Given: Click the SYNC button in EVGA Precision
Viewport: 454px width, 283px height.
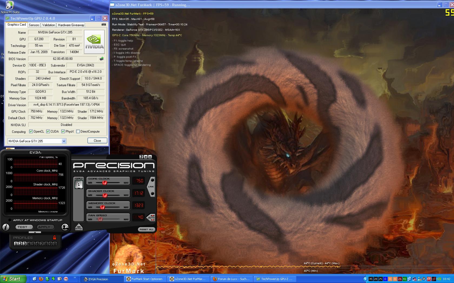Looking at the screenshot, I should 79,227.
